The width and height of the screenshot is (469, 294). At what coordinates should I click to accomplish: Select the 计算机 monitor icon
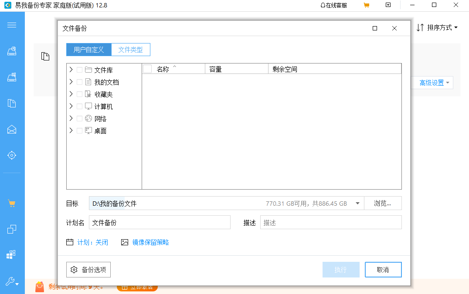[88, 106]
